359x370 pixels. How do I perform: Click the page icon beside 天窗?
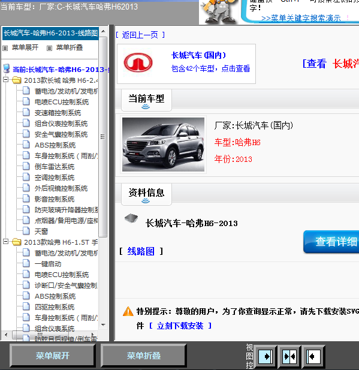pos(26,231)
